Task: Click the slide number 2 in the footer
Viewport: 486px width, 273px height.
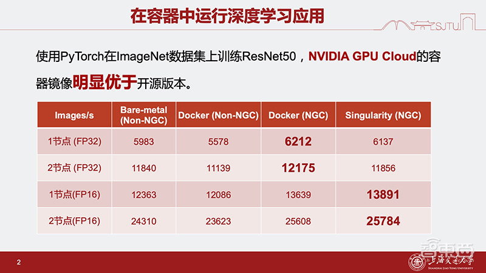Action: (x=19, y=262)
